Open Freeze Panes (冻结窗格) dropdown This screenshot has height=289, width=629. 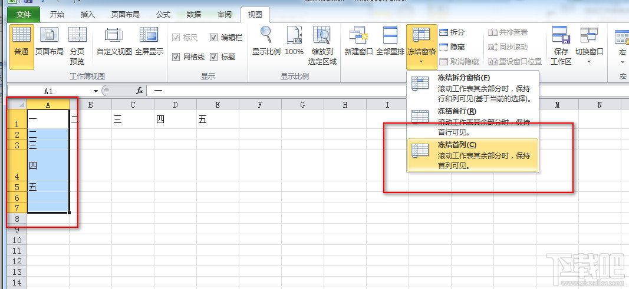pyautogui.click(x=421, y=46)
